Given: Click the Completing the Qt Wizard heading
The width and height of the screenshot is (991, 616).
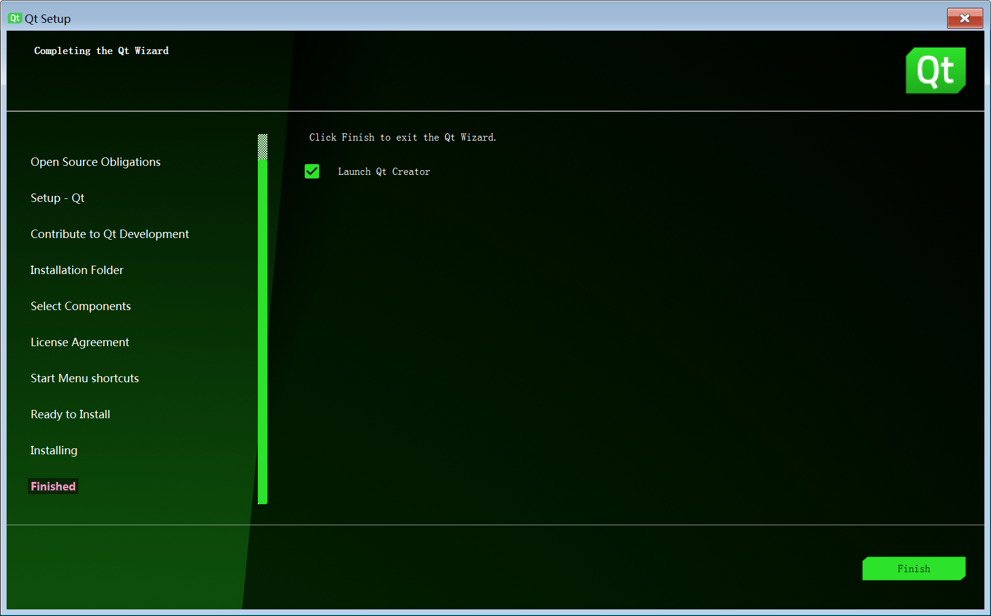Looking at the screenshot, I should (102, 51).
